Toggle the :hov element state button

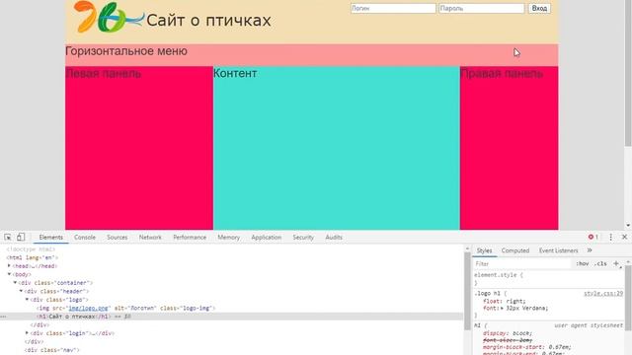(x=582, y=263)
